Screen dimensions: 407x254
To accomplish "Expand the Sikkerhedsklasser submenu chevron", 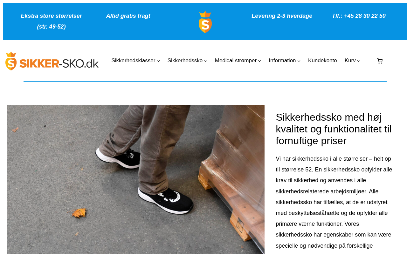I will pos(158,61).
